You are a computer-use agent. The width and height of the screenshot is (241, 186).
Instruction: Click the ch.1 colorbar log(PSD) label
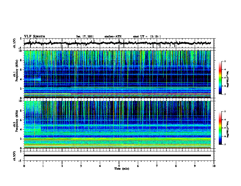pyautogui.click(x=228, y=79)
